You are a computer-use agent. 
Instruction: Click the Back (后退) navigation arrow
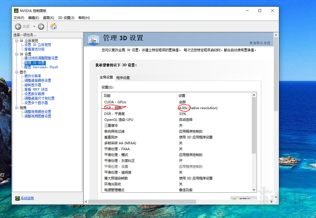[x=17, y=26]
